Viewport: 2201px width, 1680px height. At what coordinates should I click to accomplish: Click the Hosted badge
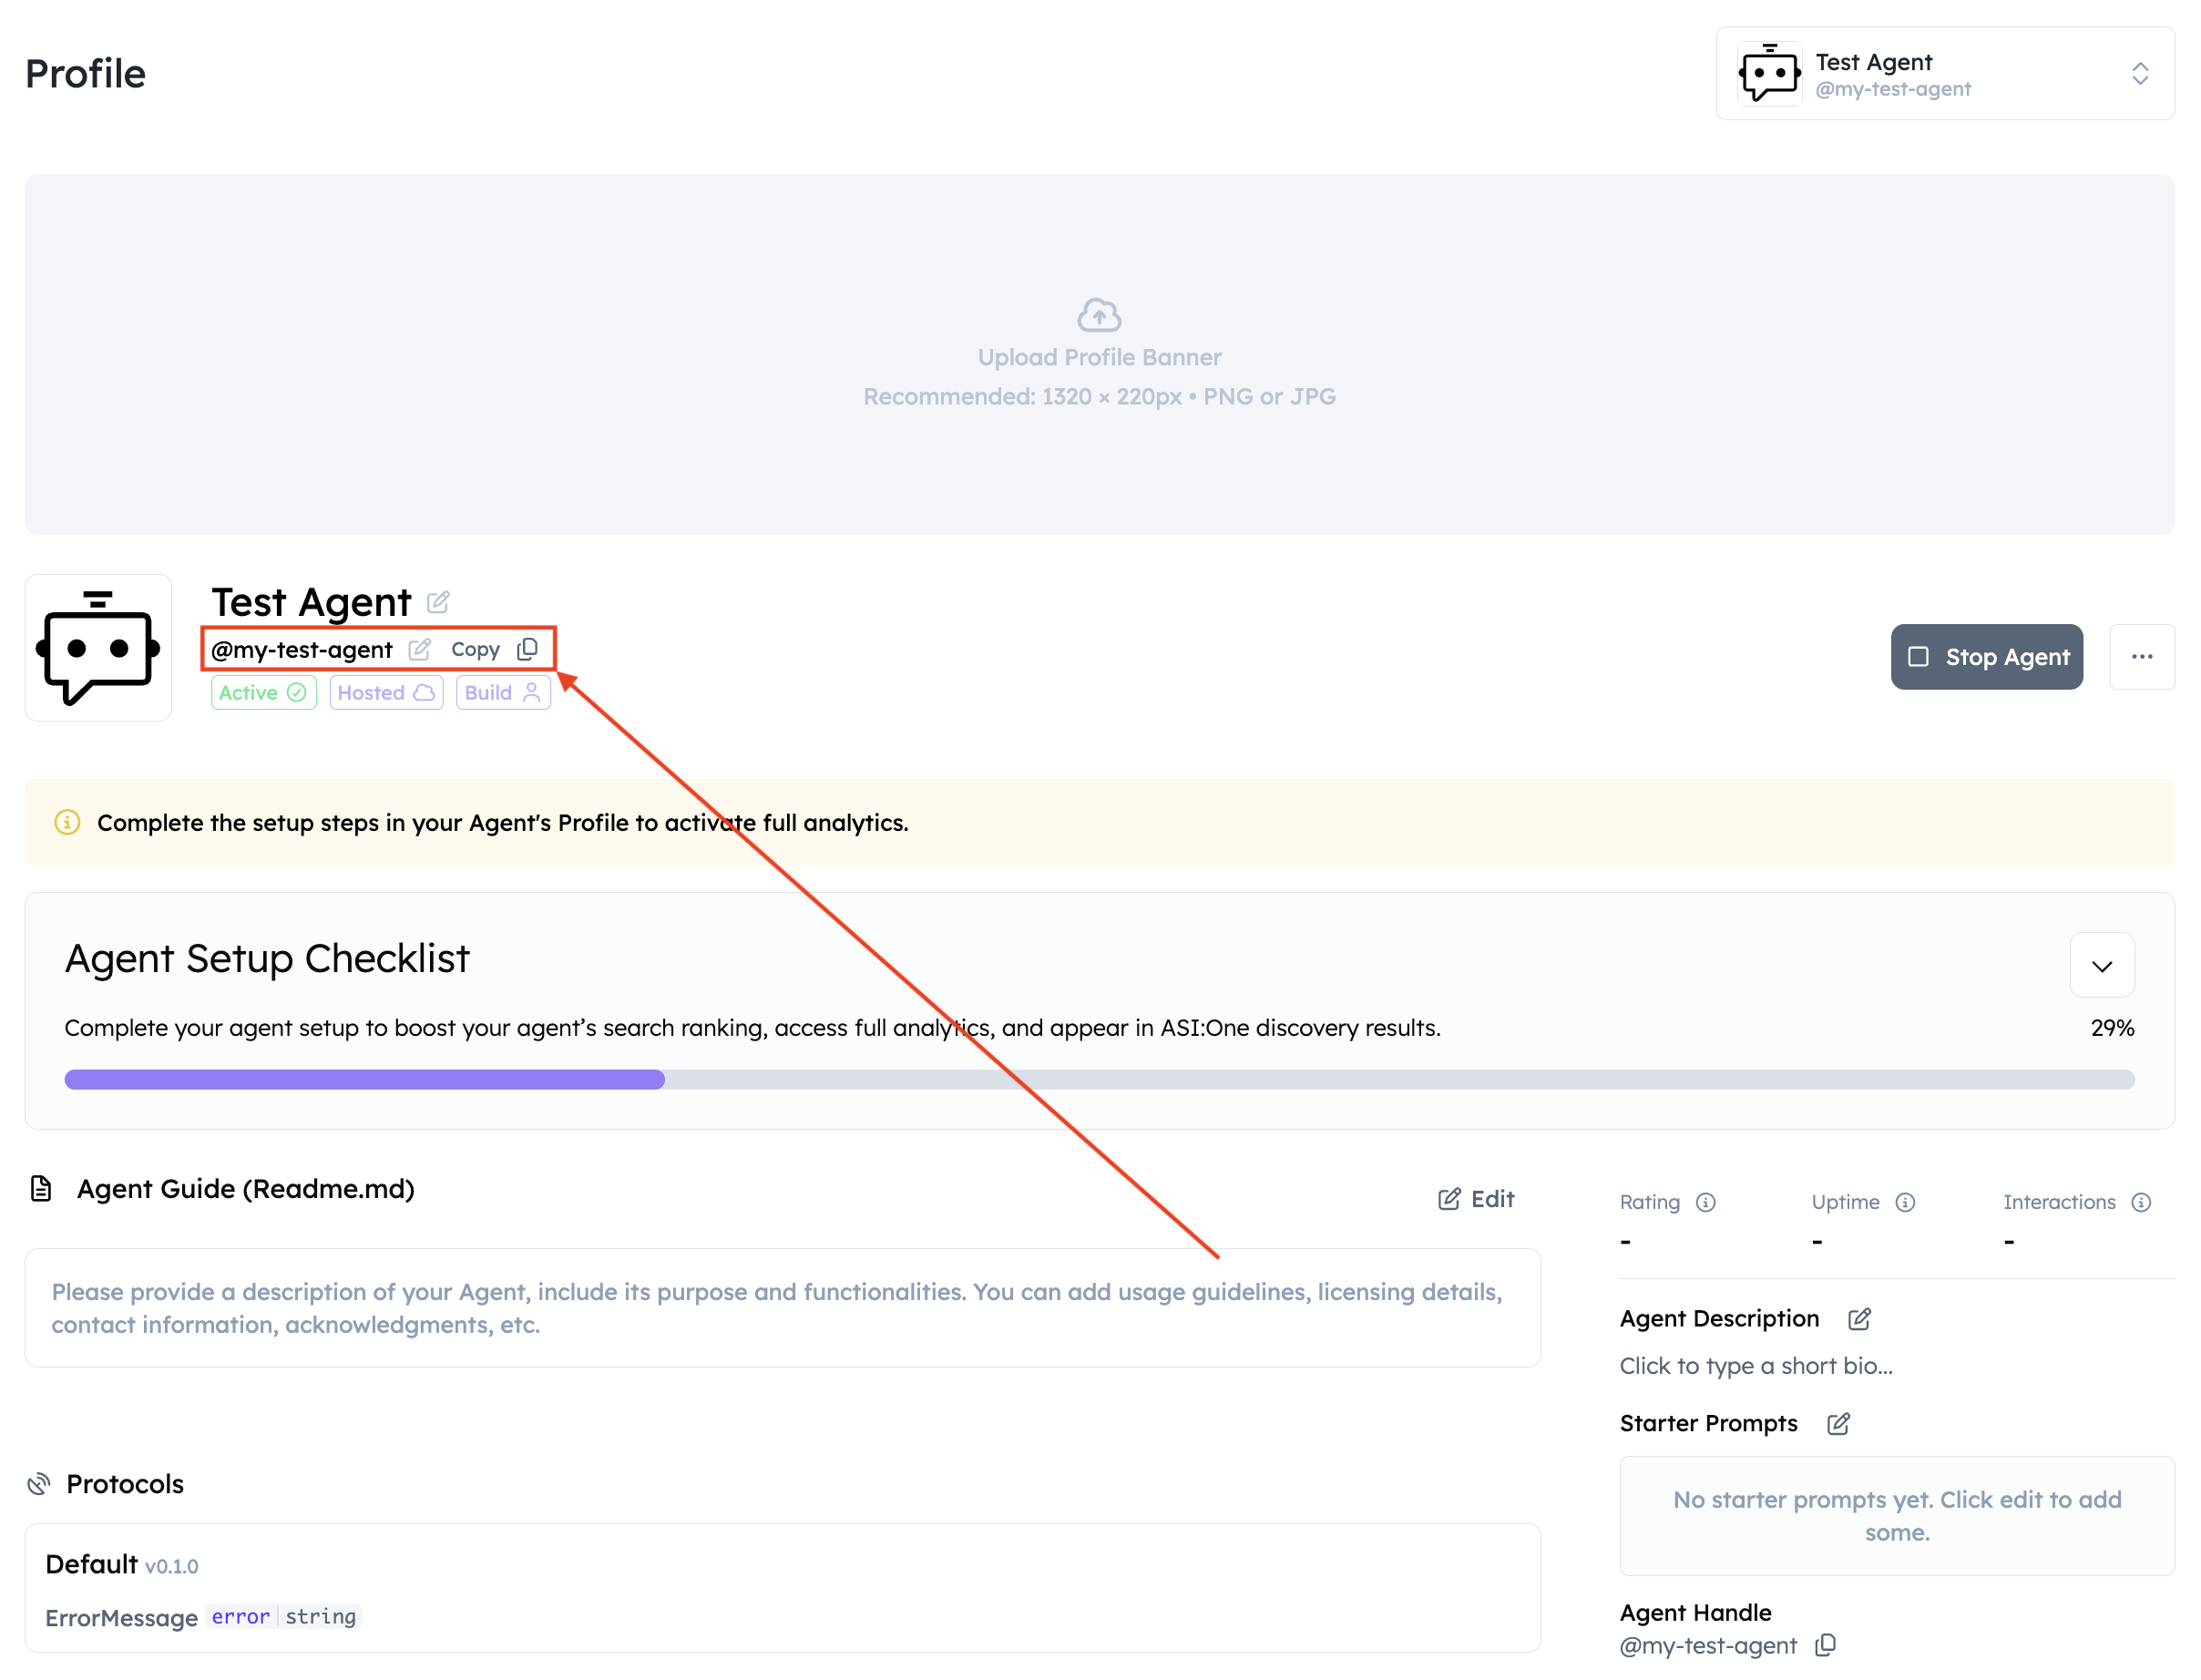click(386, 693)
